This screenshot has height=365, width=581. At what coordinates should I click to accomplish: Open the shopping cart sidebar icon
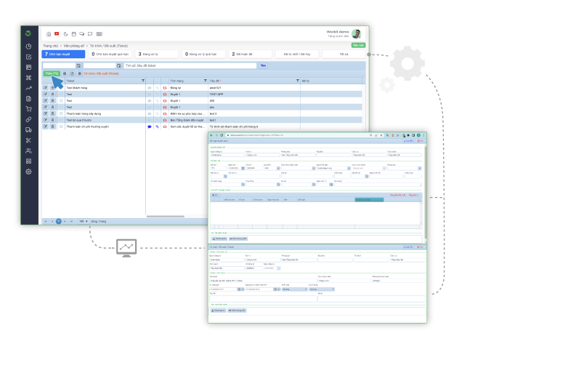click(28, 108)
